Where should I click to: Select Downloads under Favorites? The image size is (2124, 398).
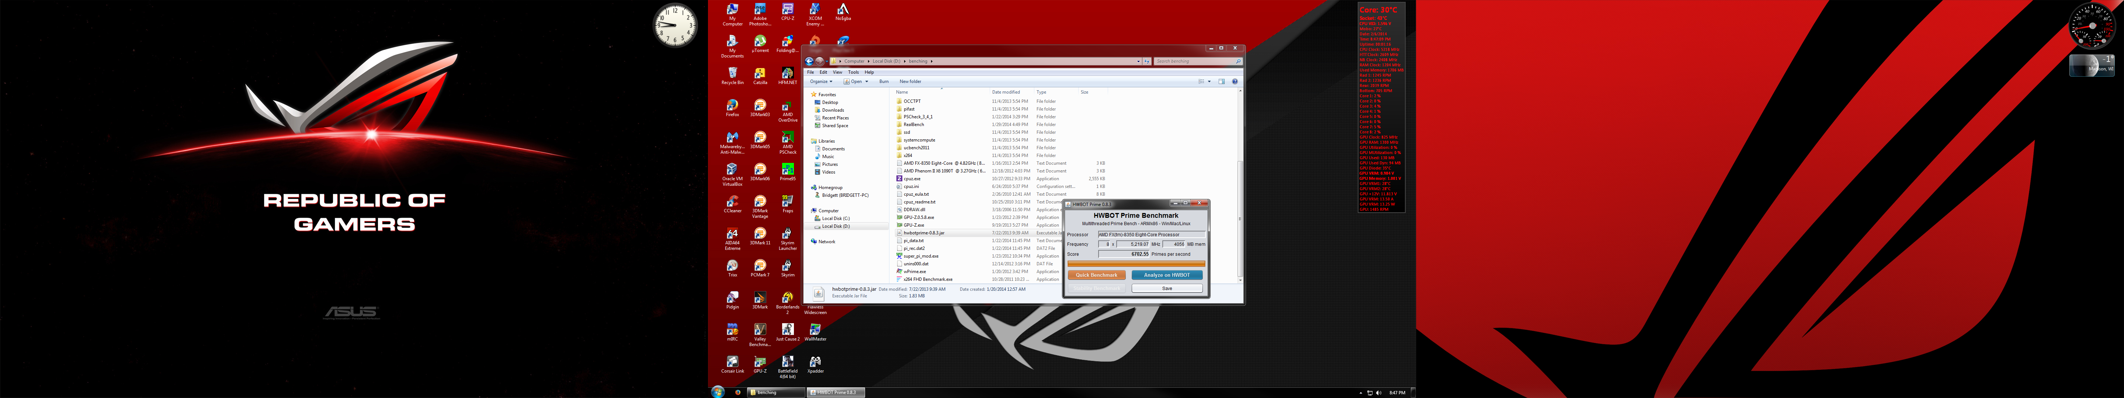(832, 111)
